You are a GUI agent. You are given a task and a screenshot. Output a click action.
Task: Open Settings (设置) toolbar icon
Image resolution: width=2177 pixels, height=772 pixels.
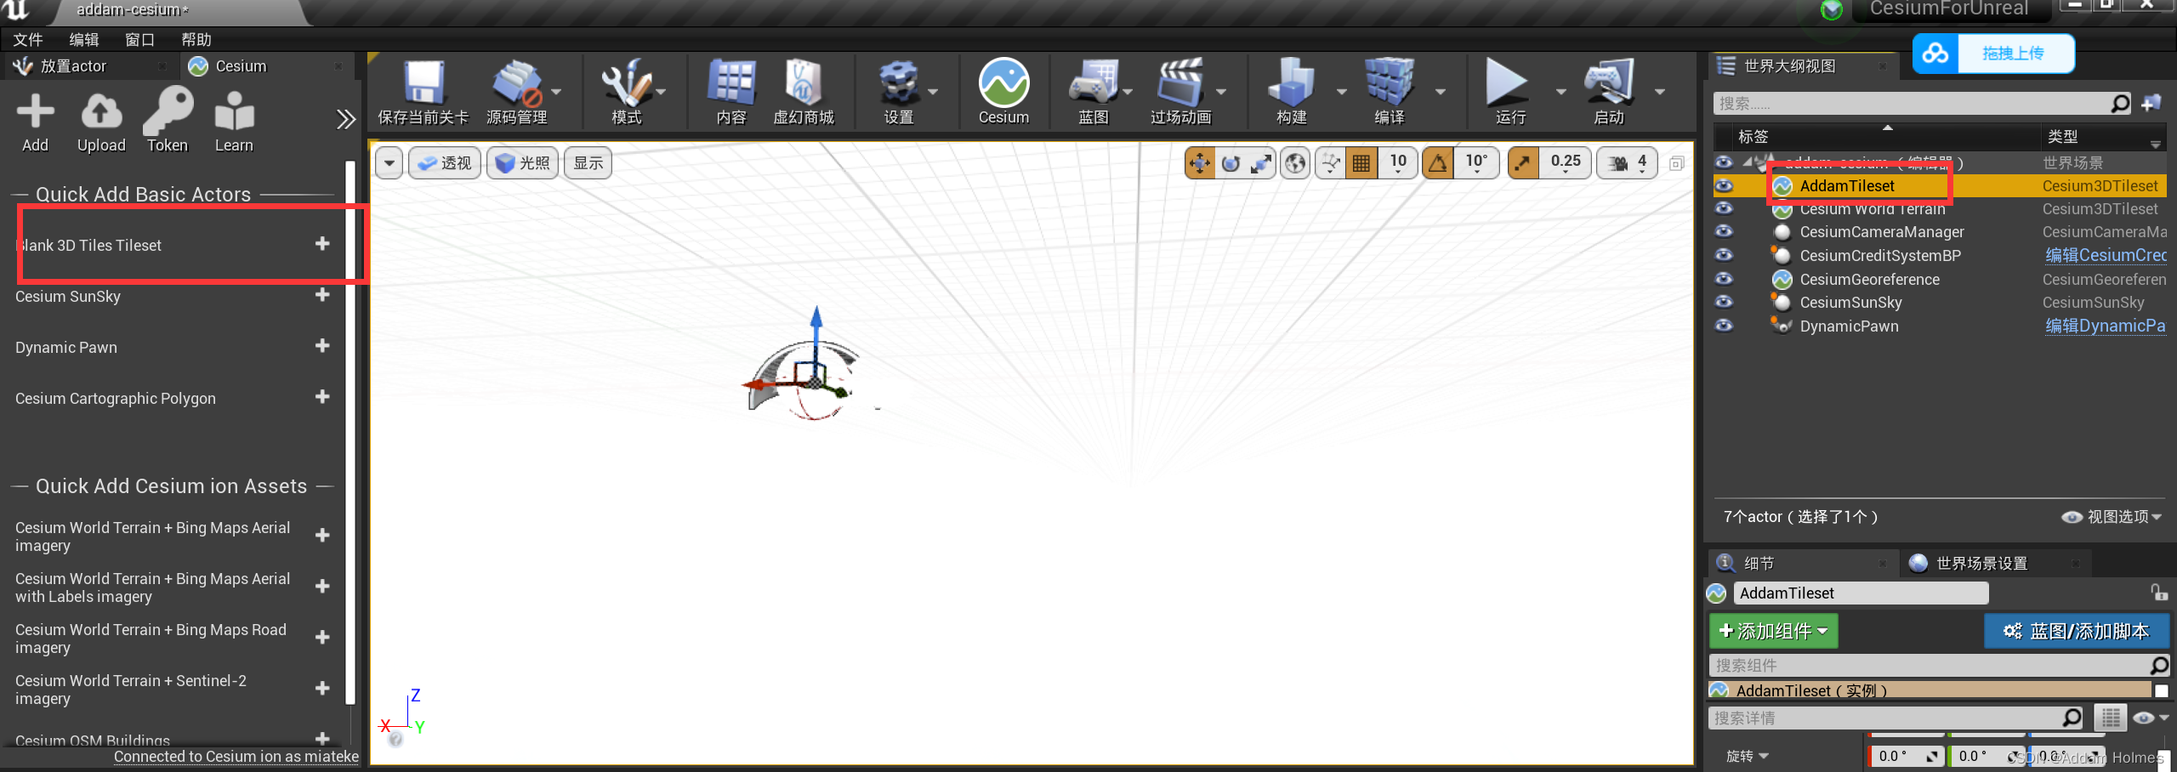coord(899,92)
